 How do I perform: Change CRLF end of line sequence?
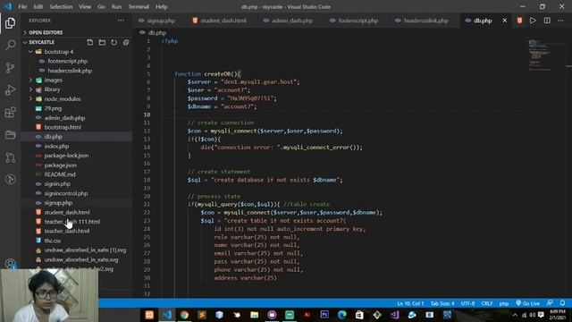pyautogui.click(x=487, y=303)
